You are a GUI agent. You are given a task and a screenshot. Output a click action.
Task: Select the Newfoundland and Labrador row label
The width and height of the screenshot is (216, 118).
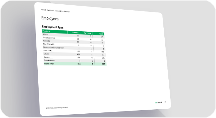coord(54,48)
